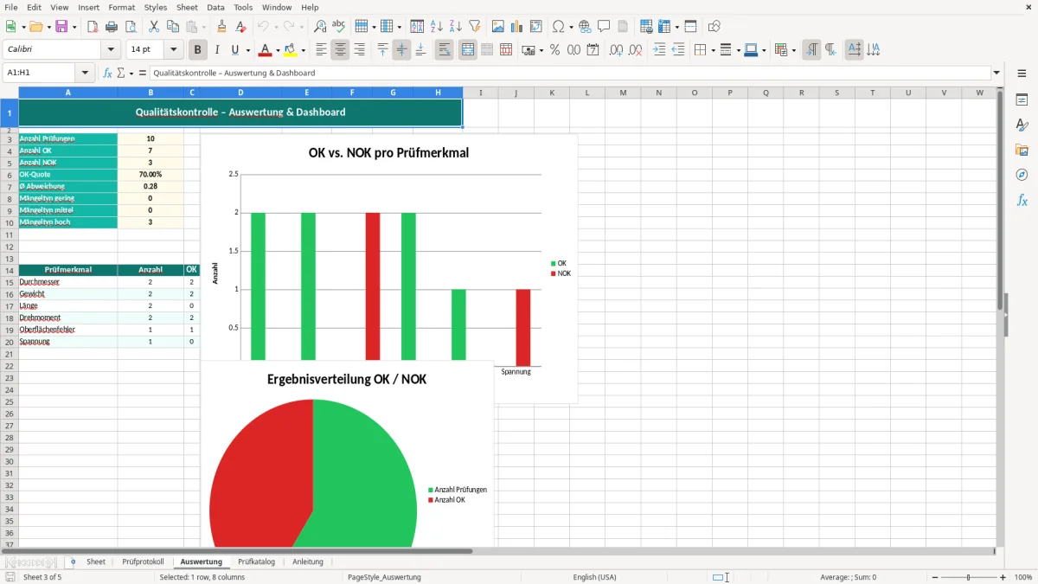
Task: Click the status bar zoom slider
Action: 967,577
